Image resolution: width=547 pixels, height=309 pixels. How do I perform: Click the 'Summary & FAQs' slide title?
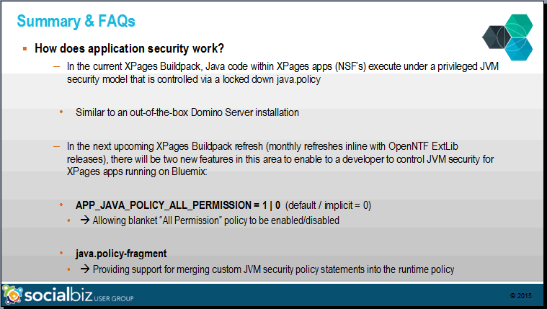point(76,21)
